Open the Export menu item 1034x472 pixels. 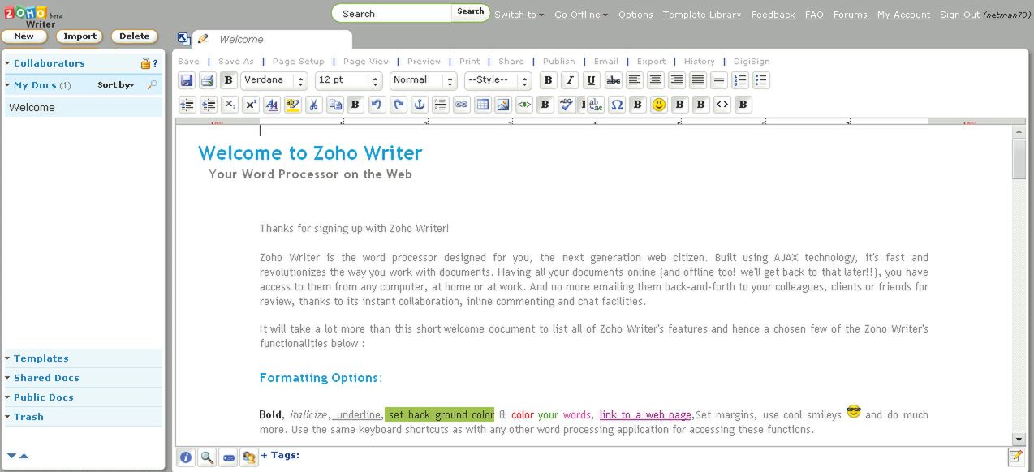click(652, 62)
